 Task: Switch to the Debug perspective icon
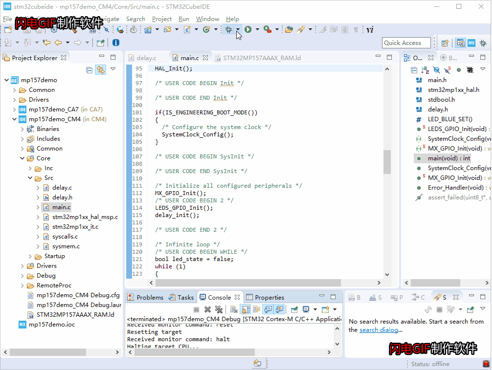[x=483, y=43]
